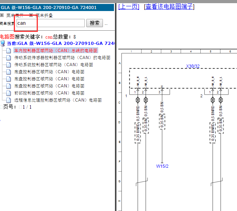Expand all menus via 菜单展开 icon

[2, 15]
